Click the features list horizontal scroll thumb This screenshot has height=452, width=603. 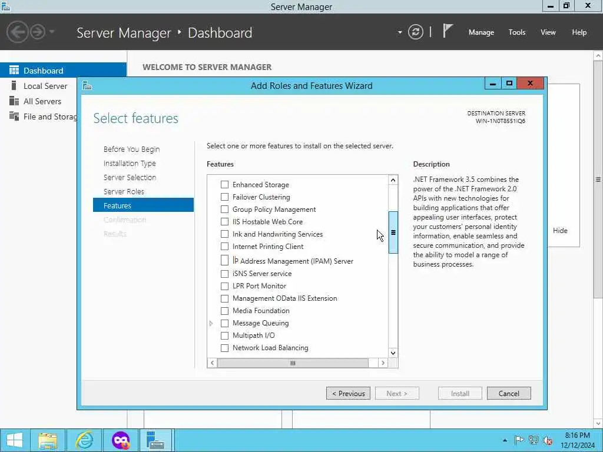293,363
